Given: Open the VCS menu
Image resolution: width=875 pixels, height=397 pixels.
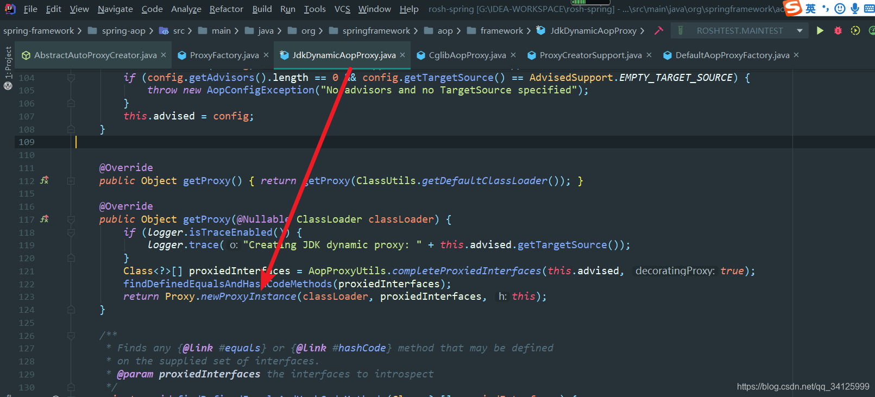Looking at the screenshot, I should point(342,9).
